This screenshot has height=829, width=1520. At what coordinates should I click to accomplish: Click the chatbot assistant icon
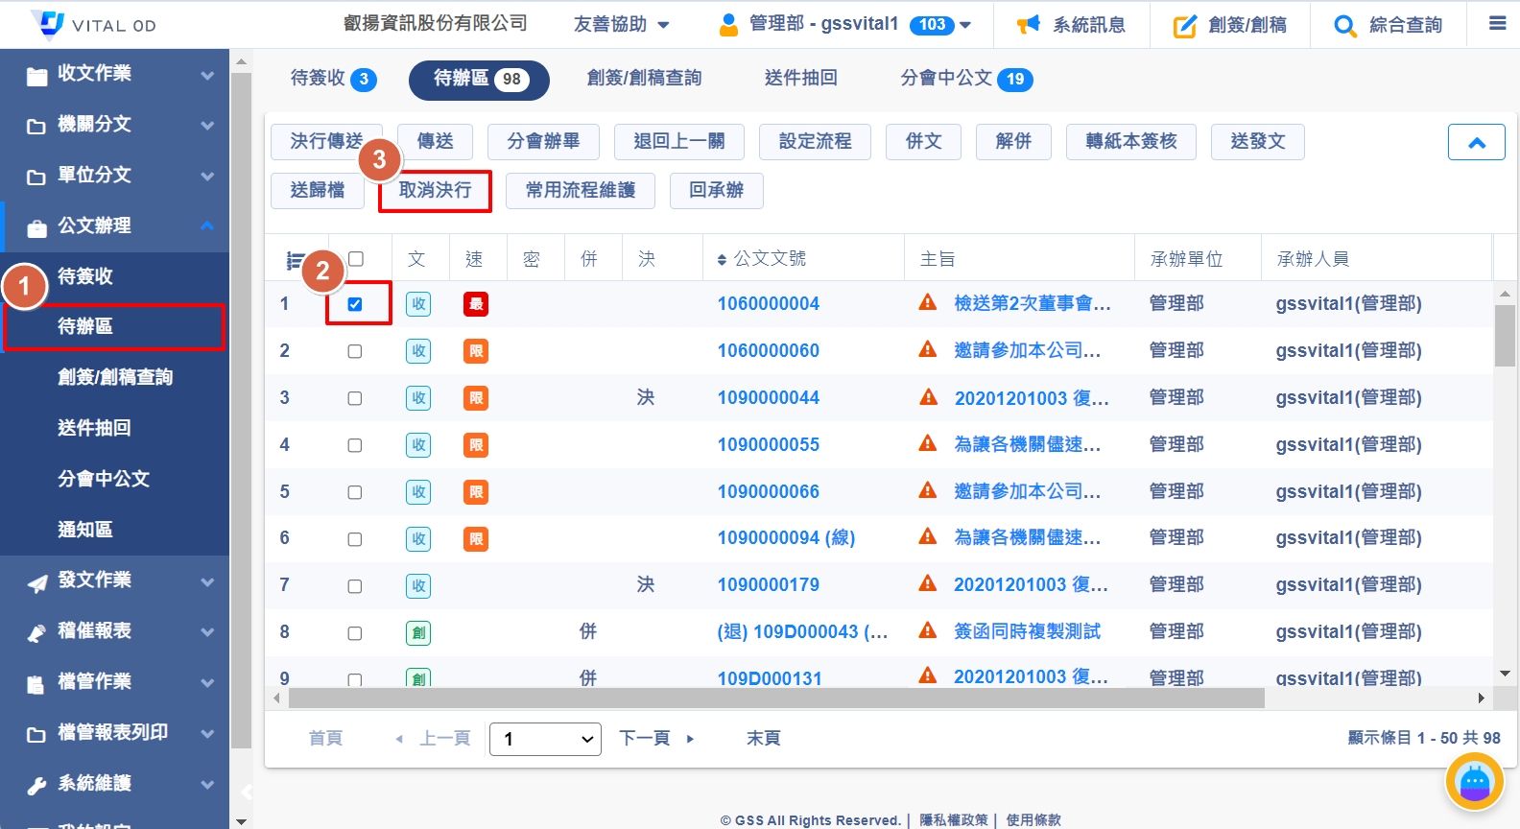pyautogui.click(x=1474, y=782)
